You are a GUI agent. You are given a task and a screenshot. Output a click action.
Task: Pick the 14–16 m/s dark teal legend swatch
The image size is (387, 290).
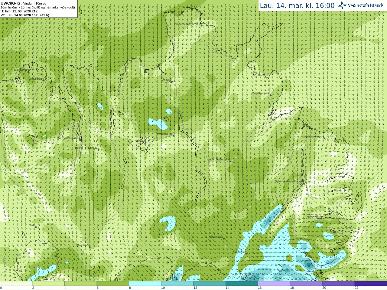click(242, 284)
